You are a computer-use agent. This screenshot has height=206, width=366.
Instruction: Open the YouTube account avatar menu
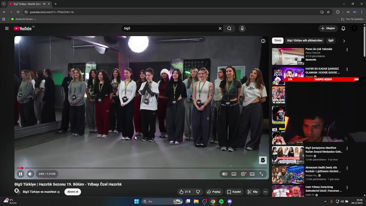pos(354,28)
